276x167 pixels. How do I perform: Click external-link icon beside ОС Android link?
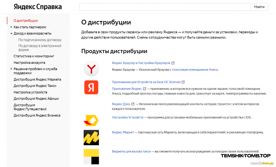point(183,82)
